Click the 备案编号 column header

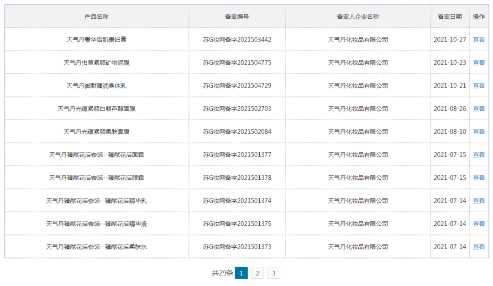point(237,16)
